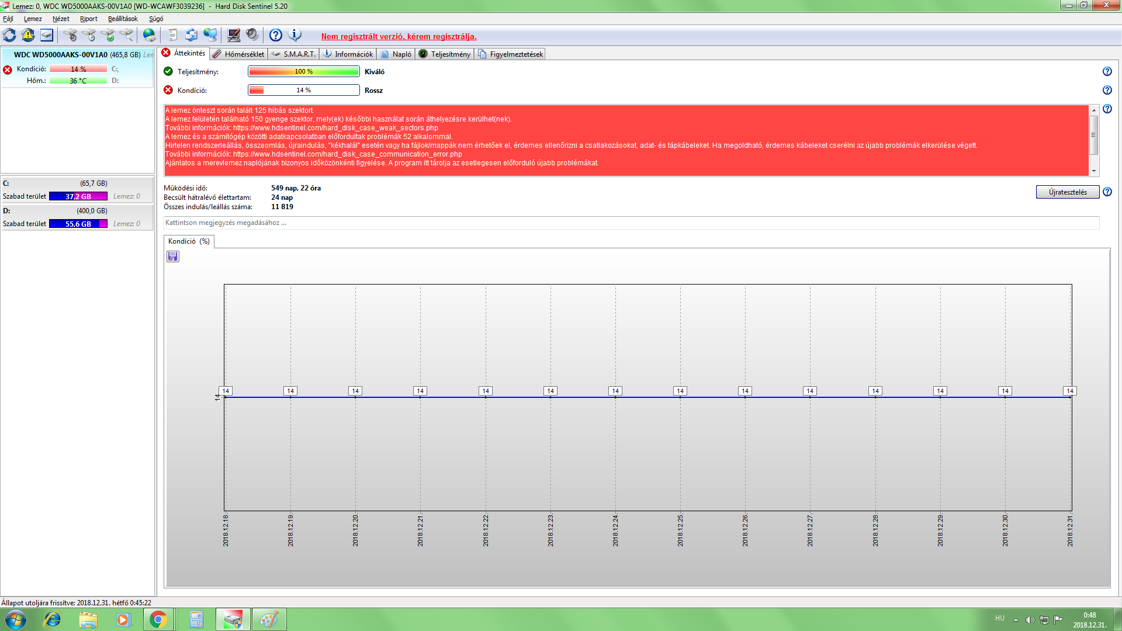
Task: Open the Súgó menu
Action: click(x=156, y=19)
